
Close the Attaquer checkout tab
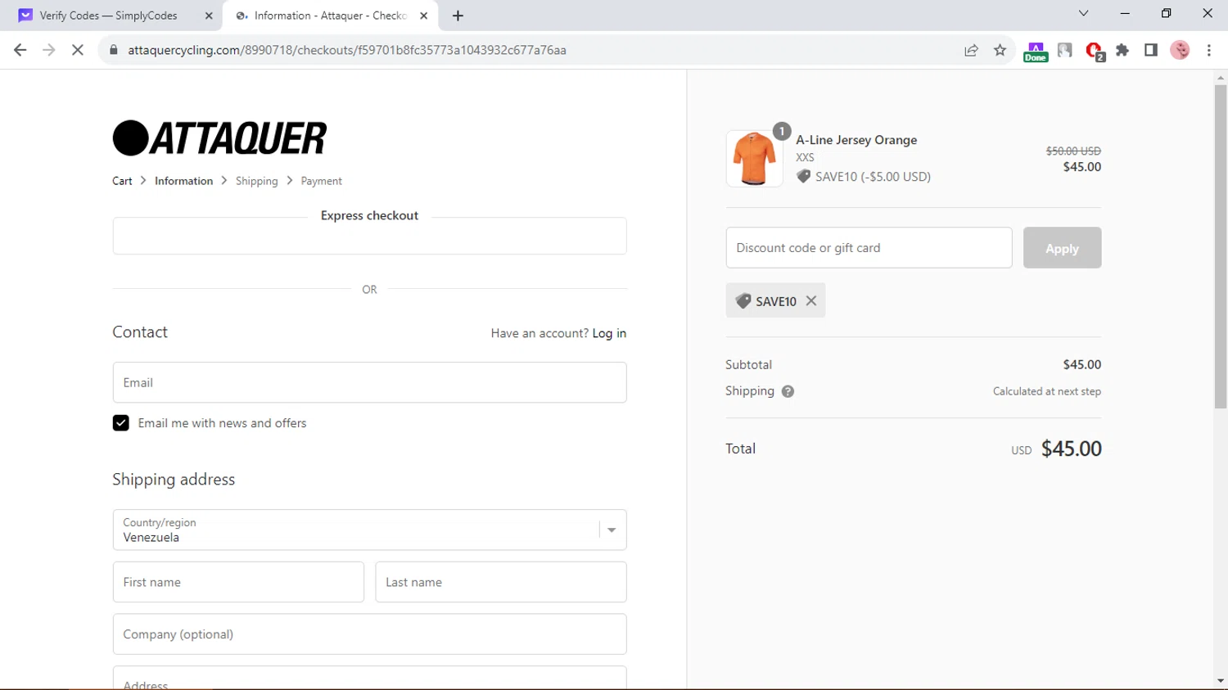[423, 16]
